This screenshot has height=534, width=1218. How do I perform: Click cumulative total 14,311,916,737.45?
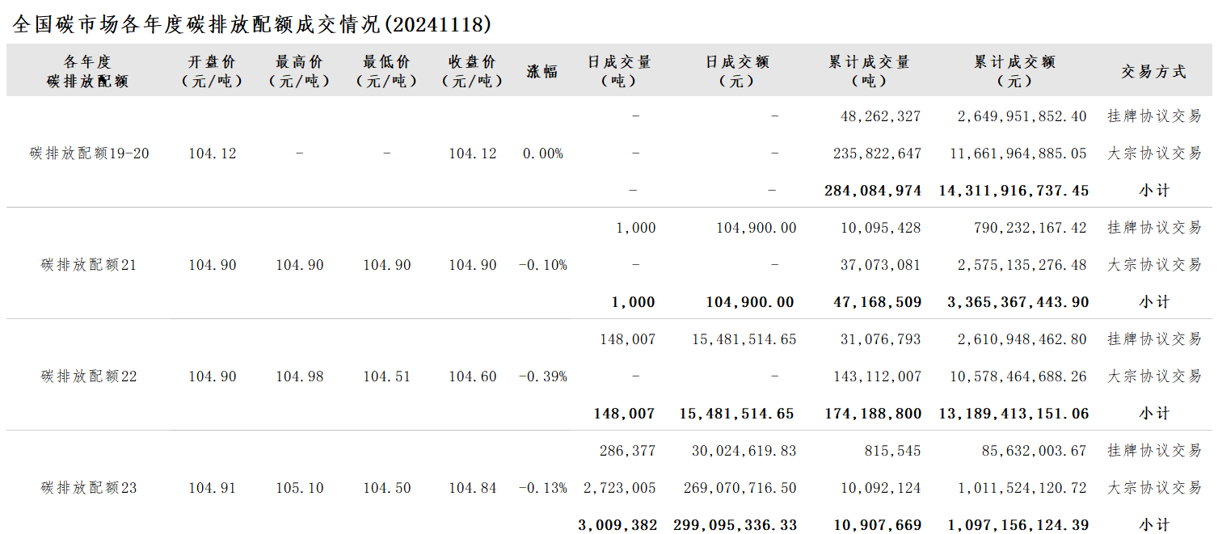1014,191
